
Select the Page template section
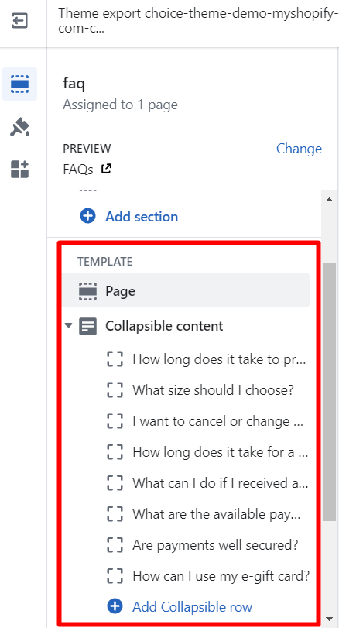186,291
